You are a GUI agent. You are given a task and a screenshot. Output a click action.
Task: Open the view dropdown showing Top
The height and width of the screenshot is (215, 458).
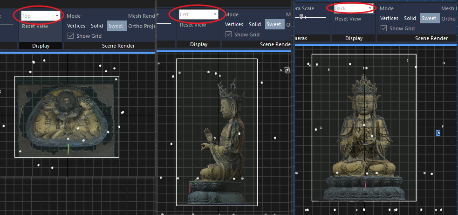click(41, 16)
